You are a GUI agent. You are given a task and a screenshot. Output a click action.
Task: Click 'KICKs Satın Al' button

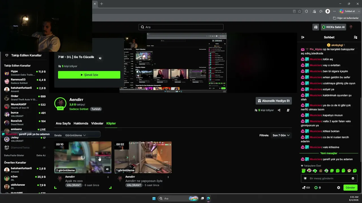pyautogui.click(x=333, y=27)
